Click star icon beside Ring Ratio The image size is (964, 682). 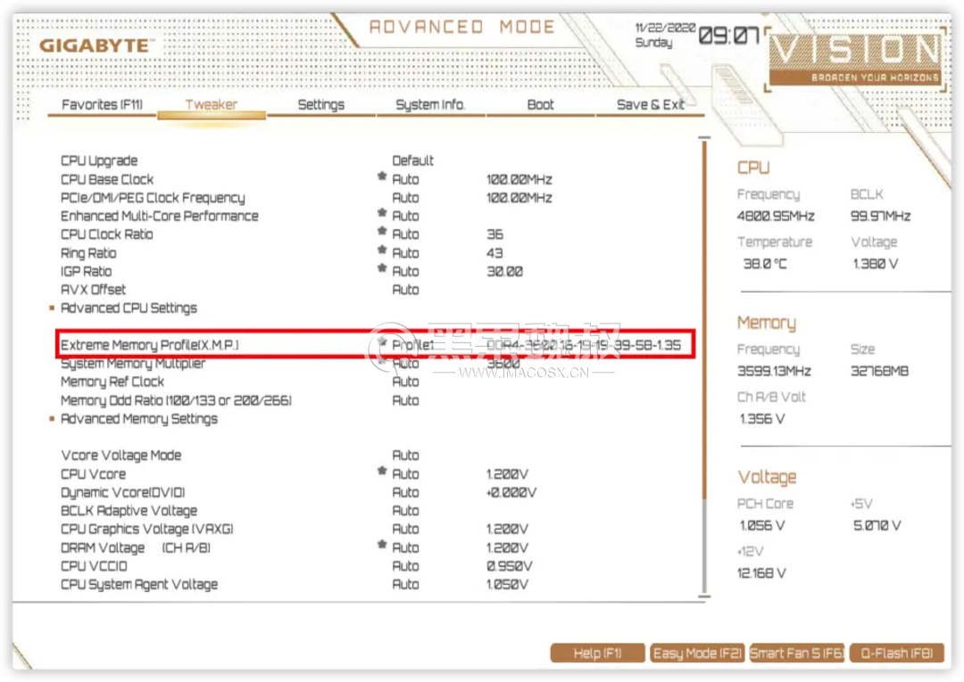[x=382, y=250]
